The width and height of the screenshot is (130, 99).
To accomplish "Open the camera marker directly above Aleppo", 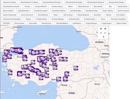I will tap(65, 79).
